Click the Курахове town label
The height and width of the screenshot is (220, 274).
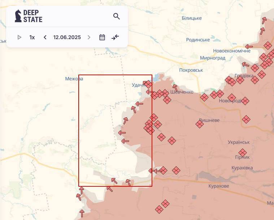[x=219, y=186]
